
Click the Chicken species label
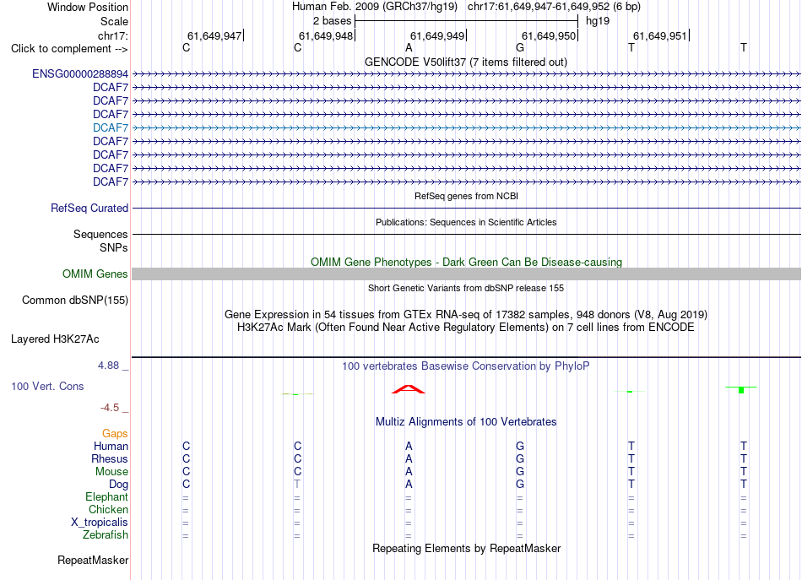[108, 510]
